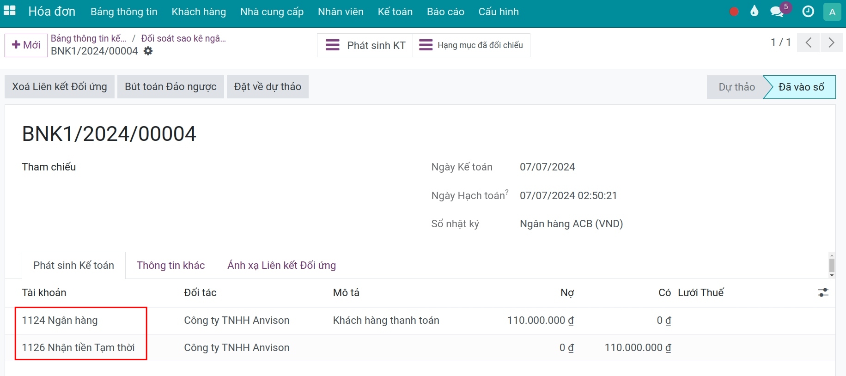This screenshot has width=846, height=376.
Task: Go to Bảng thông tin kế... breadcrumb
Action: pyautogui.click(x=88, y=38)
